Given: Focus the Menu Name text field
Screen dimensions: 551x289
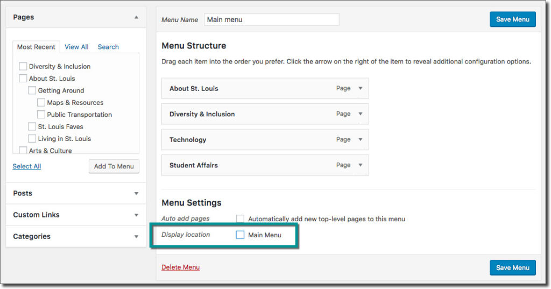Looking at the screenshot, I should tap(272, 19).
